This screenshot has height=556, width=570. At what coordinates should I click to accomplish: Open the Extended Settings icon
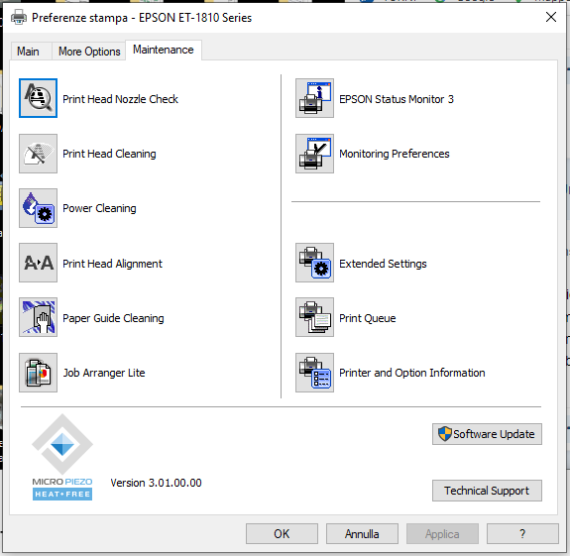click(x=315, y=263)
